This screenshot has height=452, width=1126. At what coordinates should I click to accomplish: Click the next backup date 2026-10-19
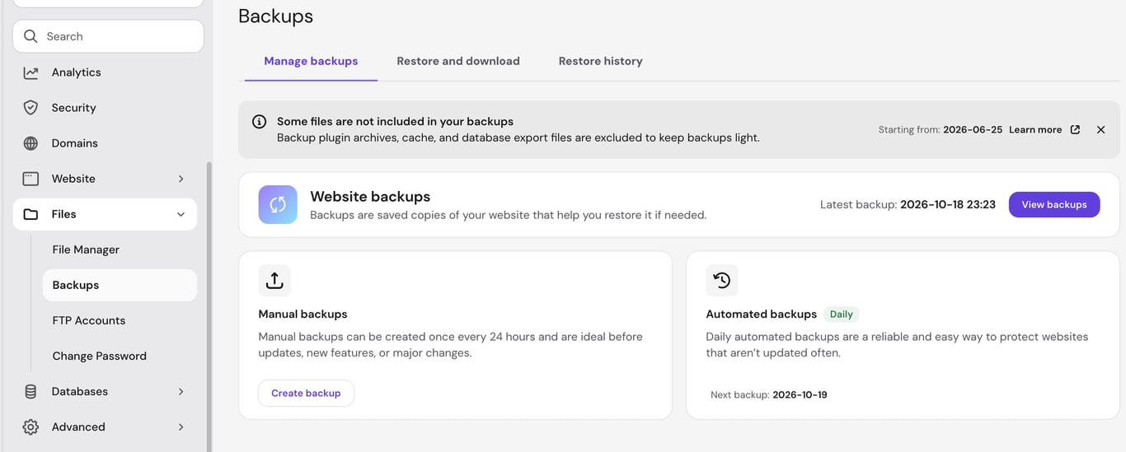pyautogui.click(x=800, y=395)
